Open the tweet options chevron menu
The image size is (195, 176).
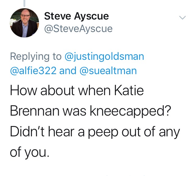(x=182, y=18)
